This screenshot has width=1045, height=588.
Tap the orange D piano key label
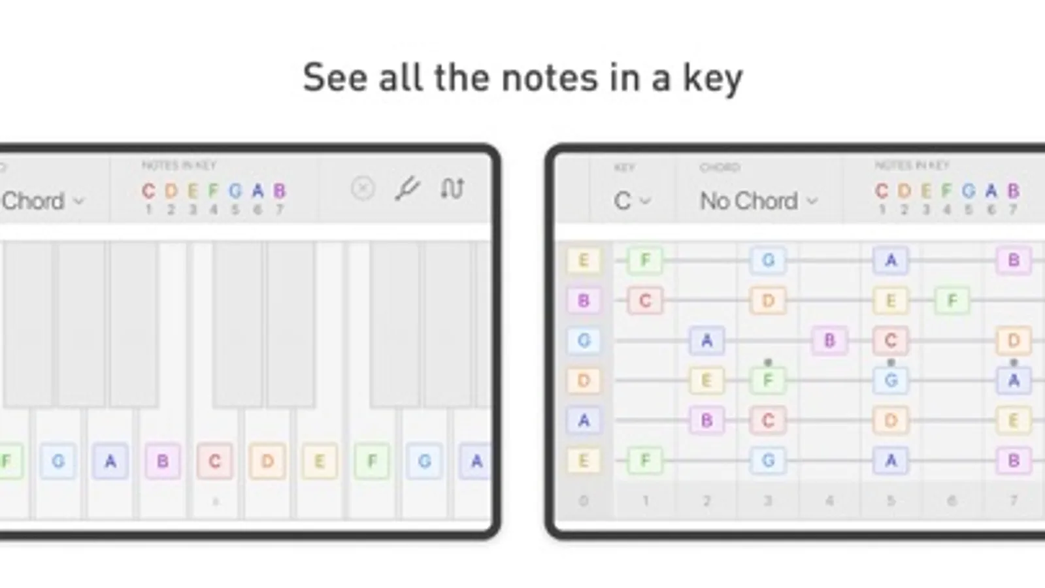point(267,461)
